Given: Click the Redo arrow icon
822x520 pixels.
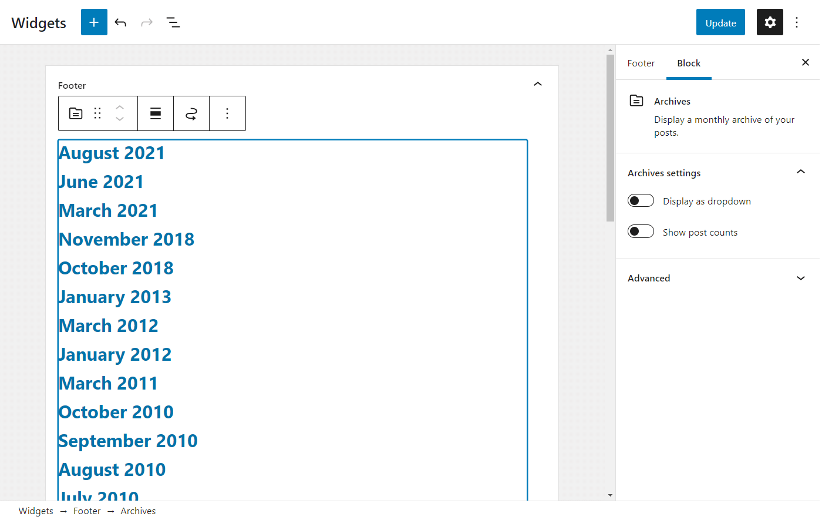Looking at the screenshot, I should (x=146, y=22).
